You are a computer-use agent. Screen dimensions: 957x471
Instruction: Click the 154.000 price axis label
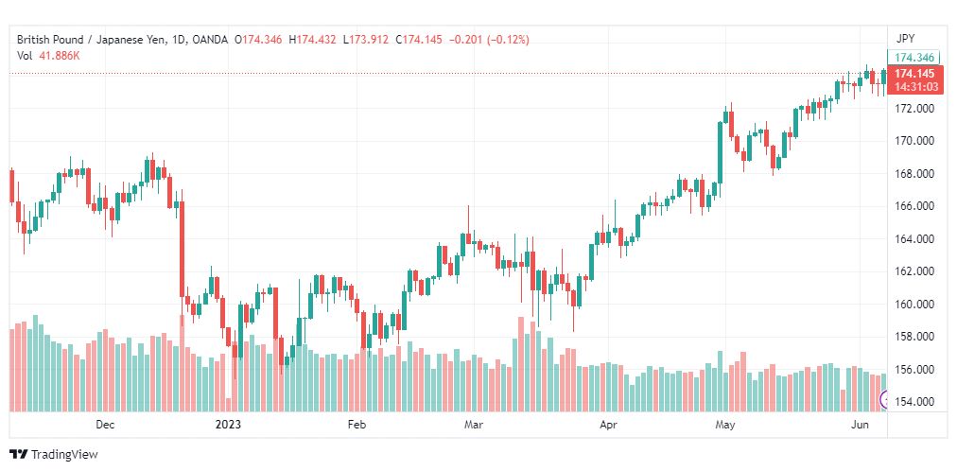click(914, 402)
